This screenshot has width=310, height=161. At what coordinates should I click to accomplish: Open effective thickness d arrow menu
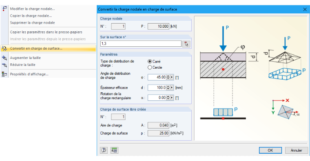tap(172, 87)
